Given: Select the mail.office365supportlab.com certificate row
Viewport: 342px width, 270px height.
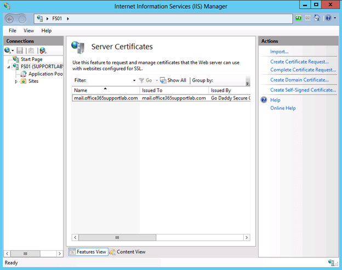Looking at the screenshot, I should (161, 98).
